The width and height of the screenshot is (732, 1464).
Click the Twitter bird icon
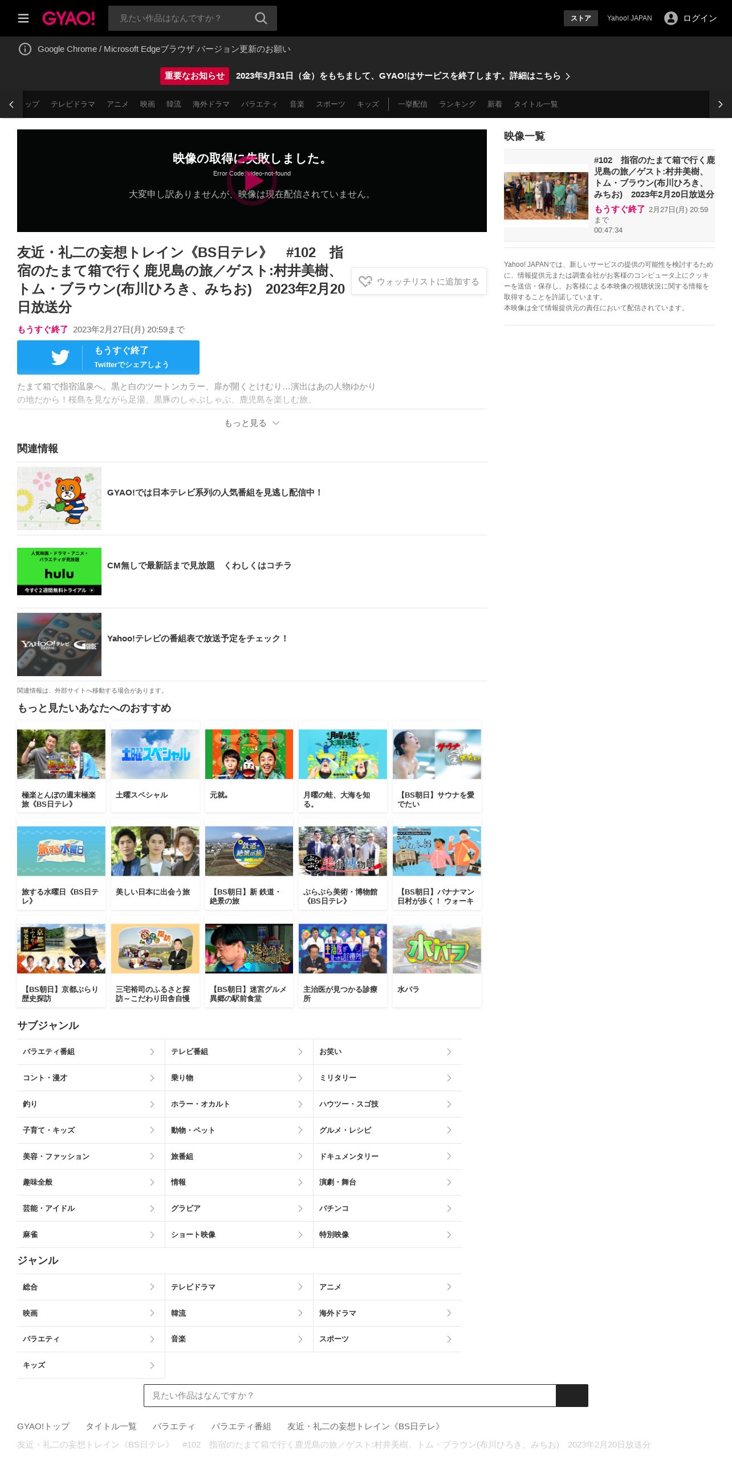[x=60, y=357]
